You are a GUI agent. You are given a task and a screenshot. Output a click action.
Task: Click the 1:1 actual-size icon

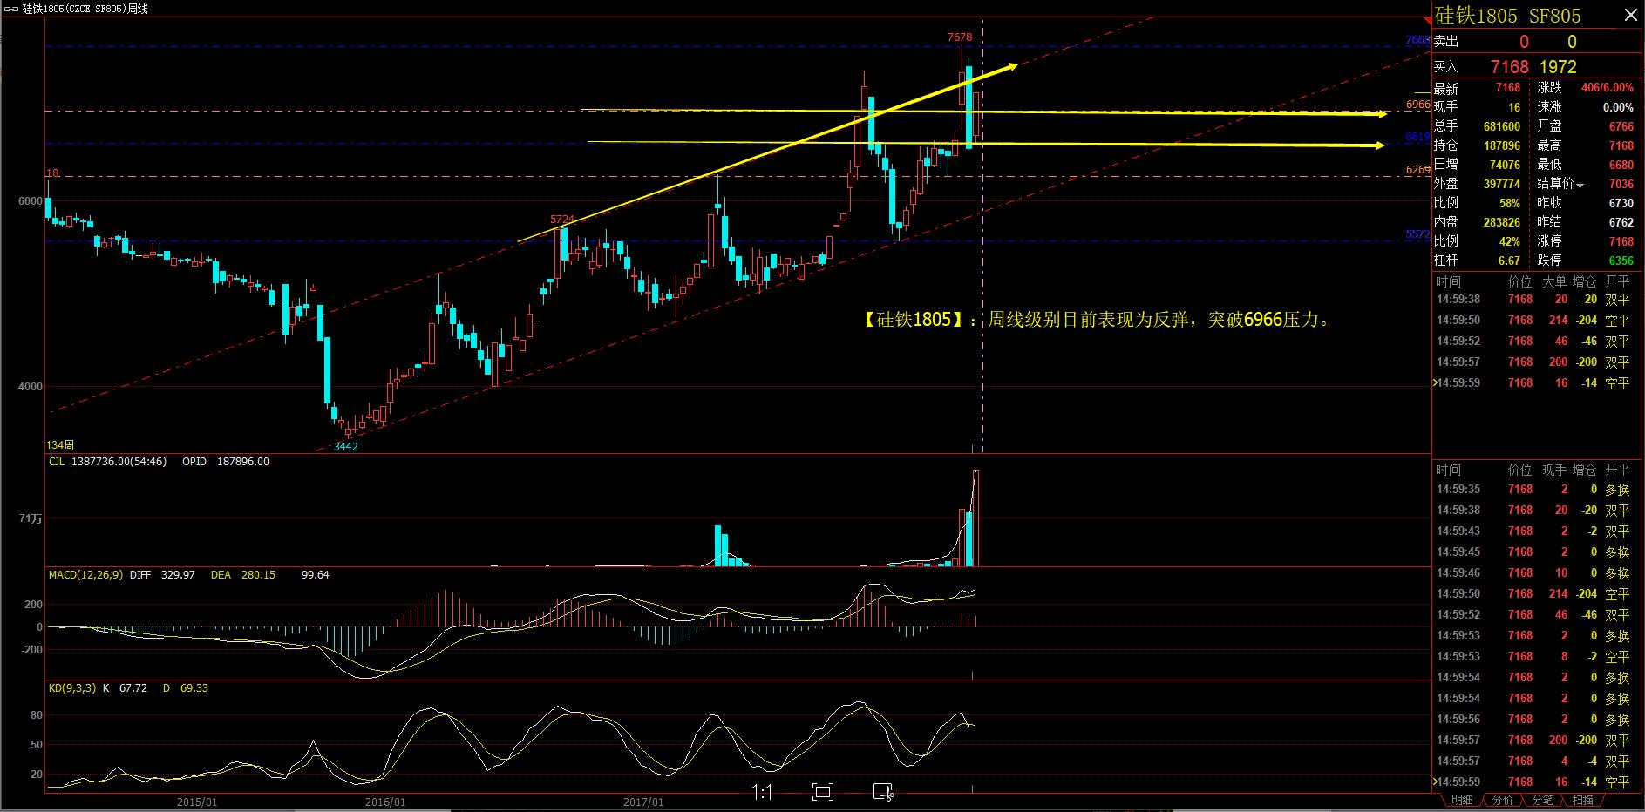(x=762, y=793)
